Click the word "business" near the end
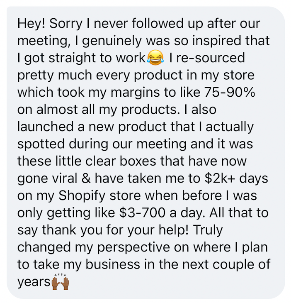Viewport: 291px width, 303px height. pyautogui.click(x=113, y=264)
